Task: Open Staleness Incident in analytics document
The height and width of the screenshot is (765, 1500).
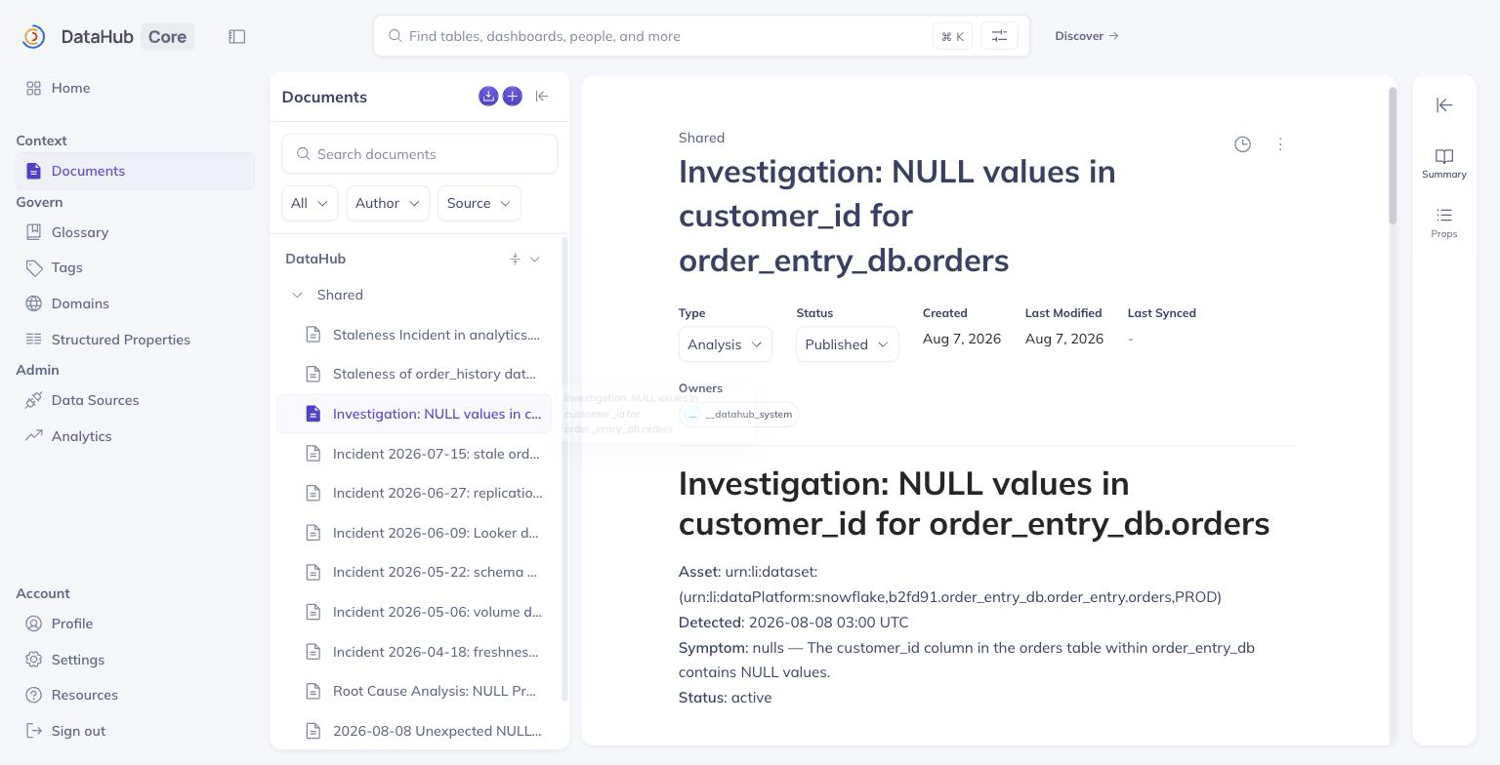Action: [414, 335]
